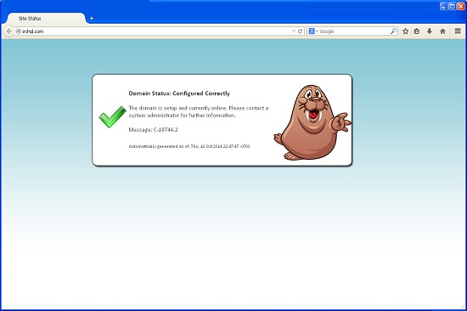This screenshot has width=467, height=311.
Task: Open the downloads arrow icon
Action: coord(430,31)
